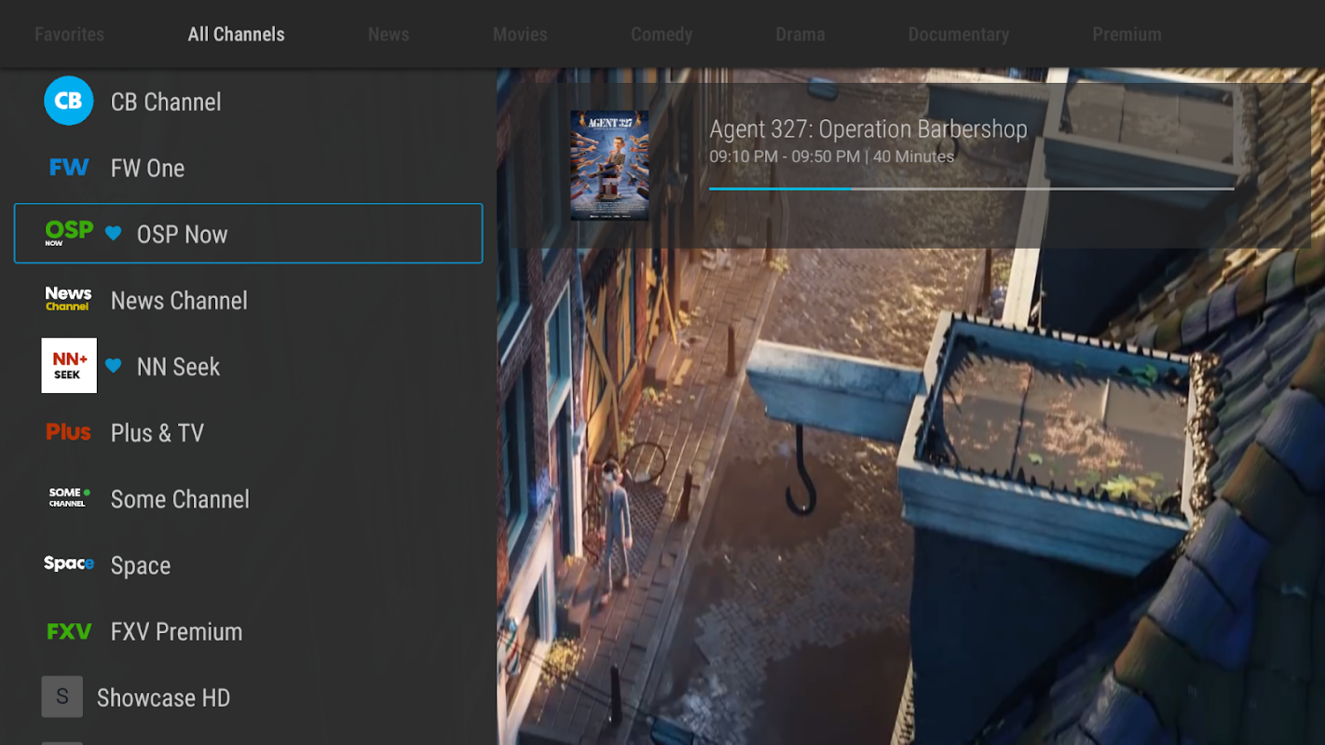
Task: Open the Documentary tab
Action: (x=959, y=34)
